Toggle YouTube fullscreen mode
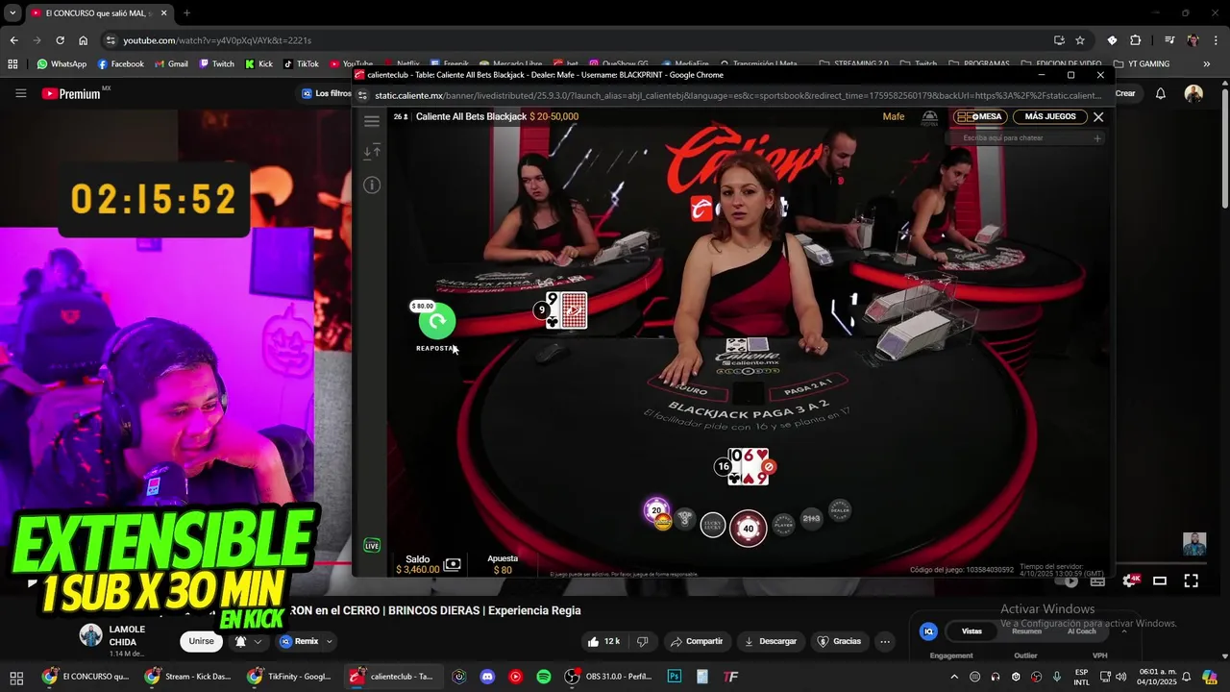 pyautogui.click(x=1191, y=581)
